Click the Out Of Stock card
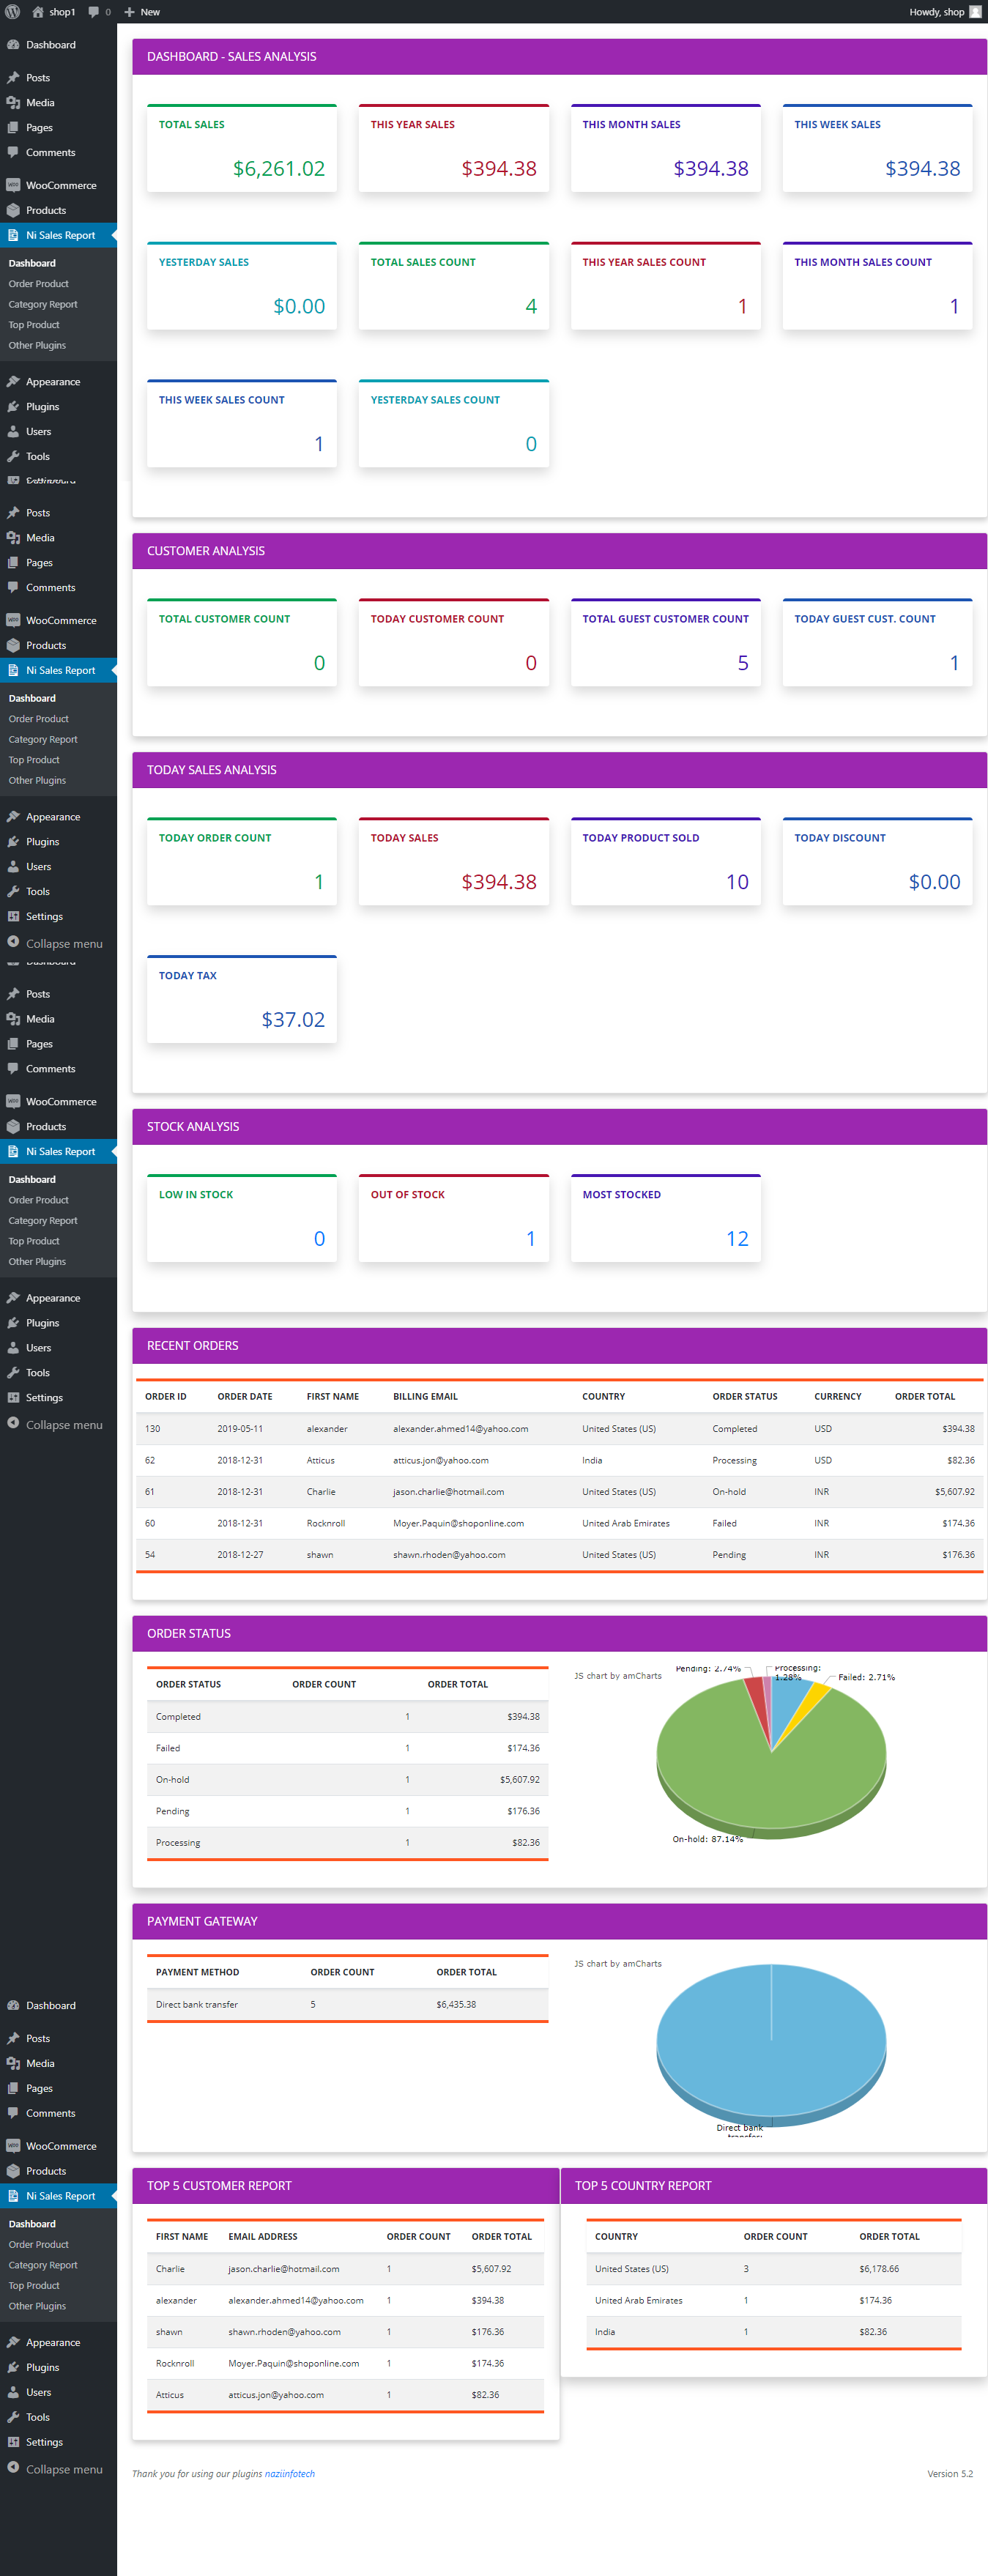988x2576 pixels. (x=453, y=1218)
